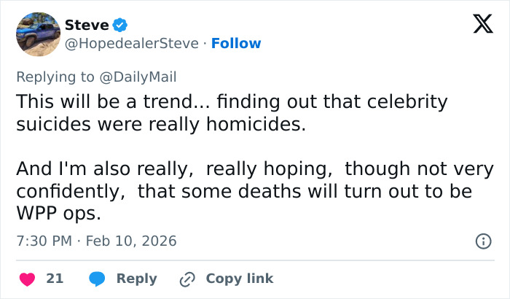The image size is (510, 299).
Task: Click the "This will be a trend" paragraph
Action: [x=233, y=113]
